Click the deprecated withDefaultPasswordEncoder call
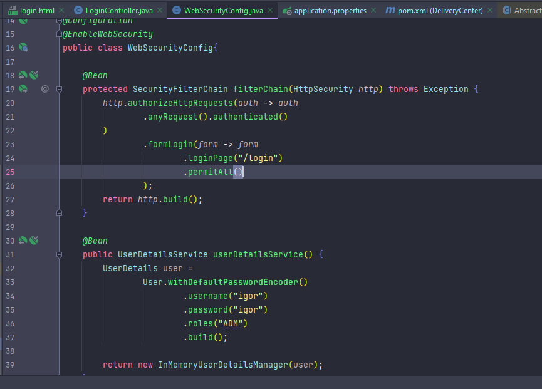This screenshot has width=542, height=389. (x=232, y=283)
